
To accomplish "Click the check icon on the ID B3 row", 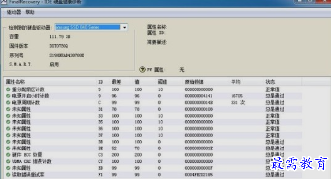I will pos(8,116).
